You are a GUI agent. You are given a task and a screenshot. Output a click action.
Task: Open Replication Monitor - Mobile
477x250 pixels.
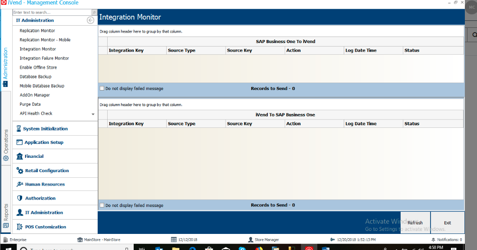pyautogui.click(x=45, y=40)
